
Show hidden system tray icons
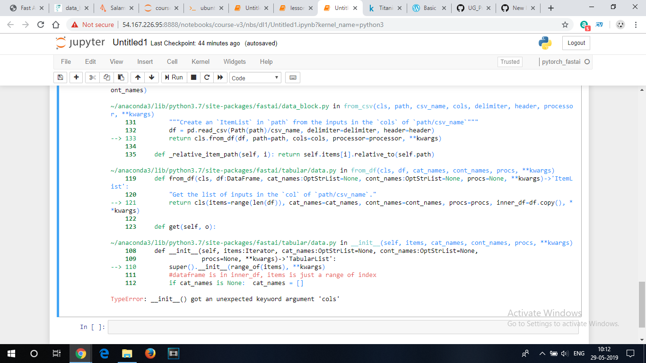click(x=542, y=353)
